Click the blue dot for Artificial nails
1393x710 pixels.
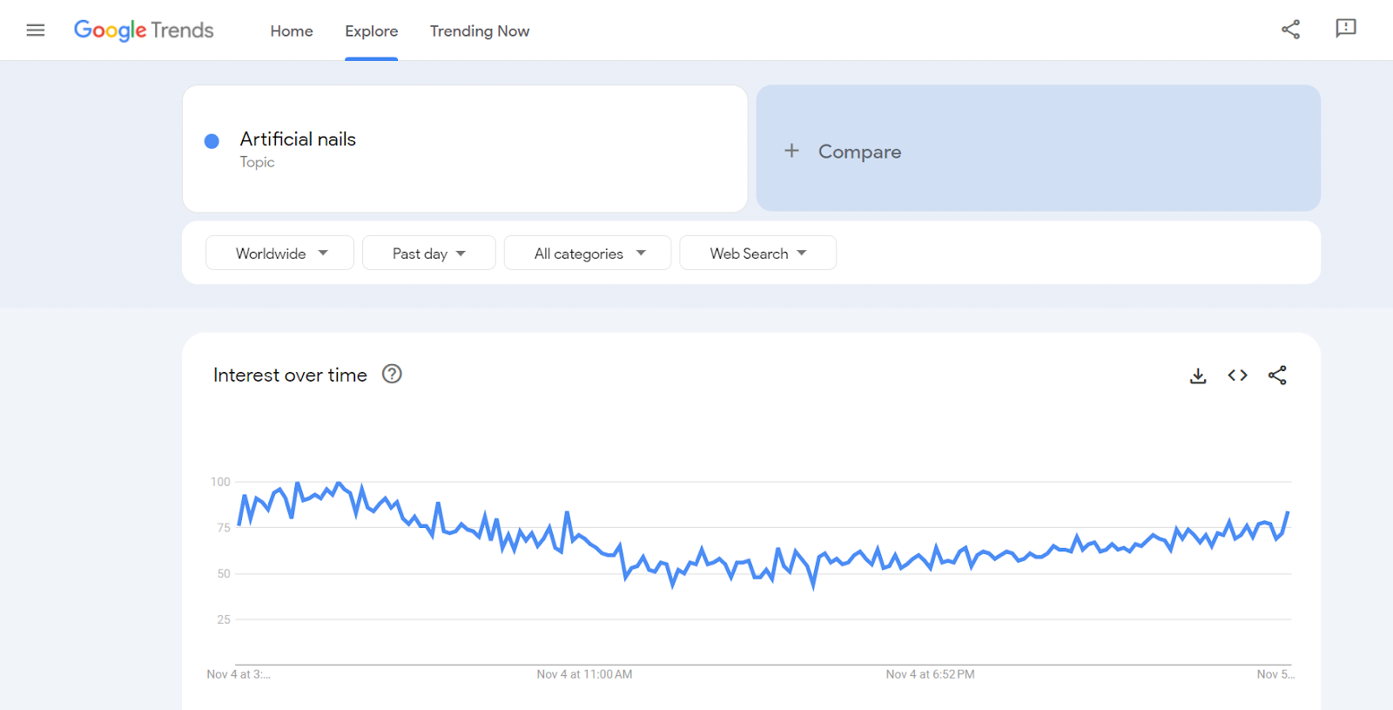[212, 141]
